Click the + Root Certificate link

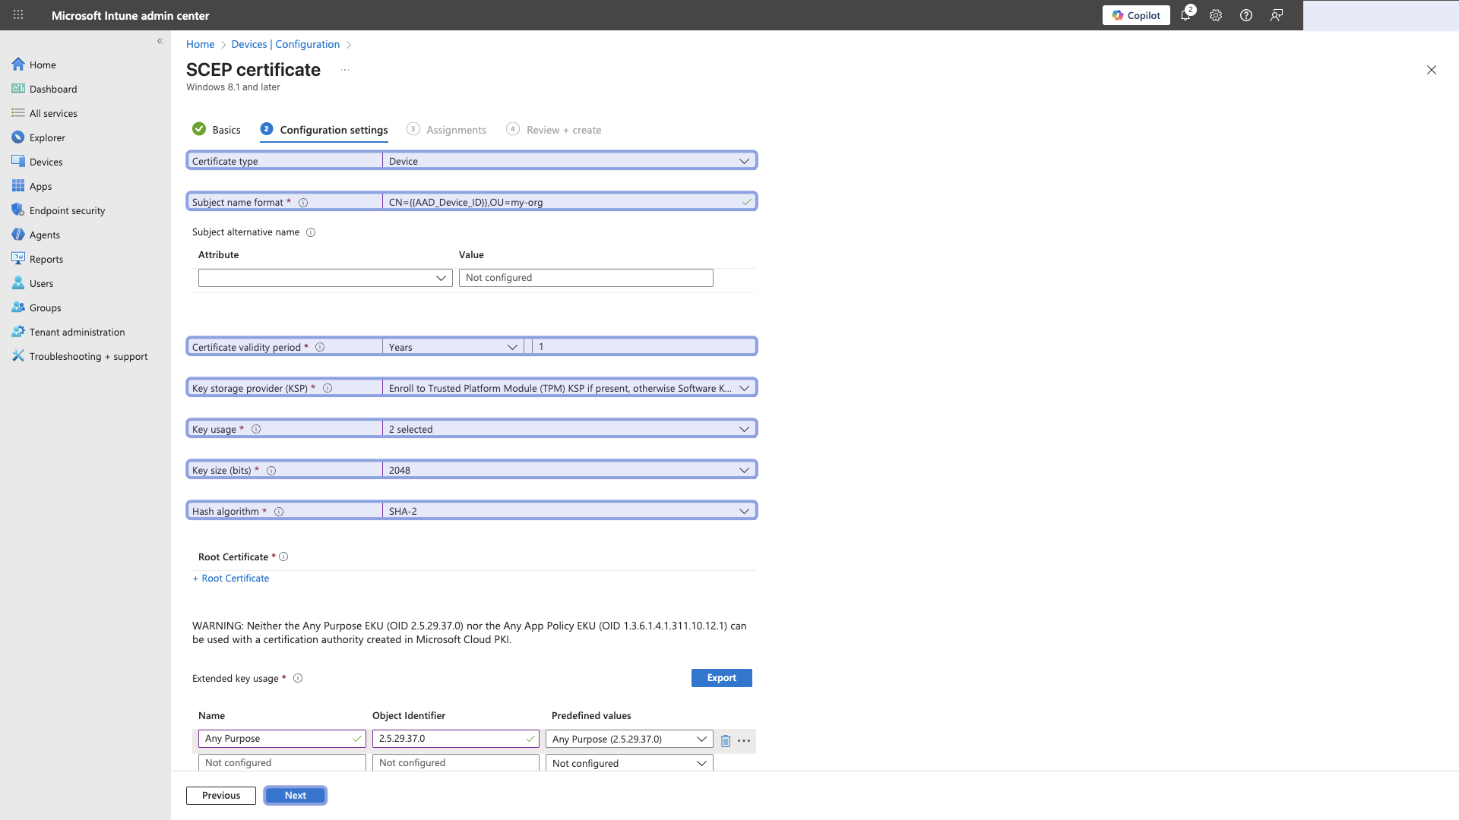point(230,578)
